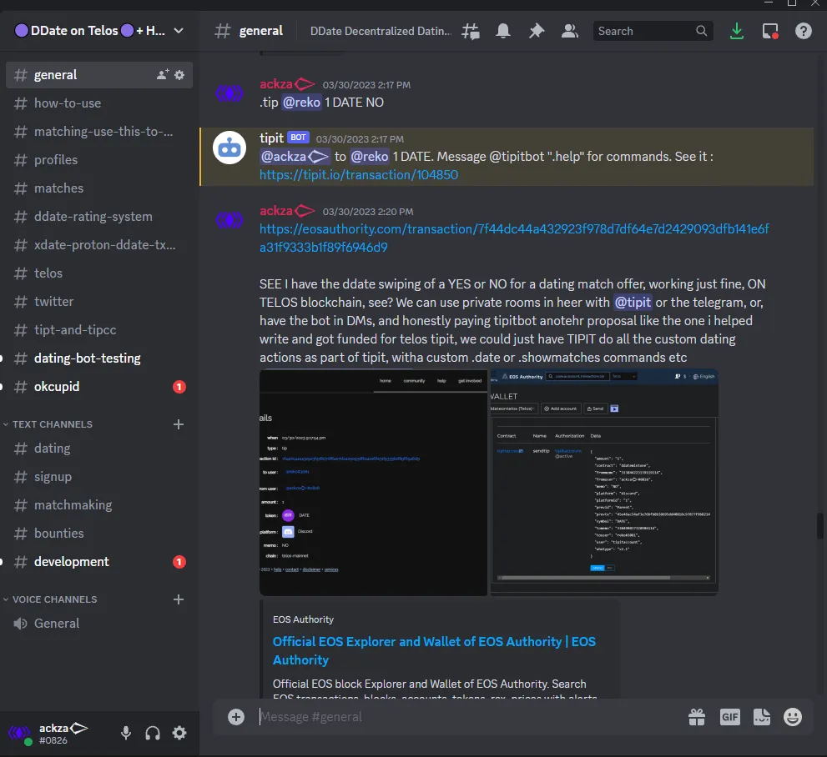This screenshot has width=827, height=757.
Task: Click the @tipit mention in long message
Action: 633,303
